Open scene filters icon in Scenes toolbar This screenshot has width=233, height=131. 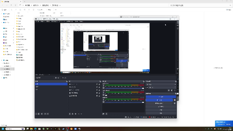pyautogui.click(x=42, y=114)
